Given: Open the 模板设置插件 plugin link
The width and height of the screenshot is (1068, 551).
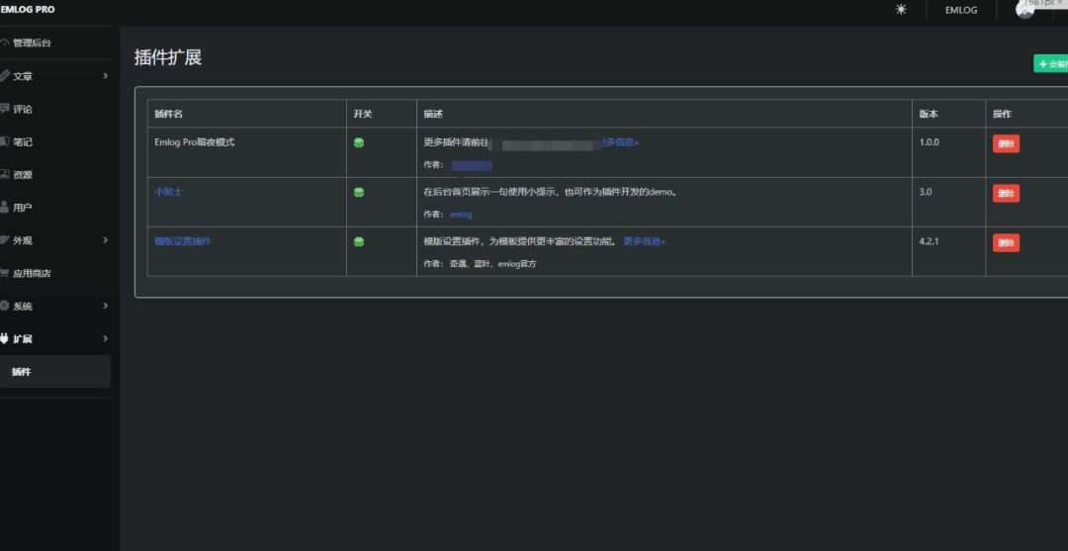Looking at the screenshot, I should coord(183,241).
